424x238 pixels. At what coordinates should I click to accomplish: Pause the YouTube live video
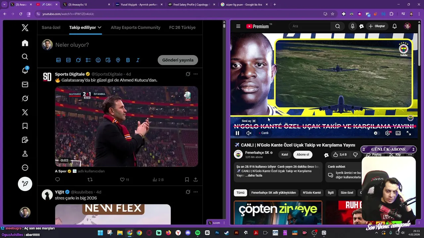coord(237,133)
